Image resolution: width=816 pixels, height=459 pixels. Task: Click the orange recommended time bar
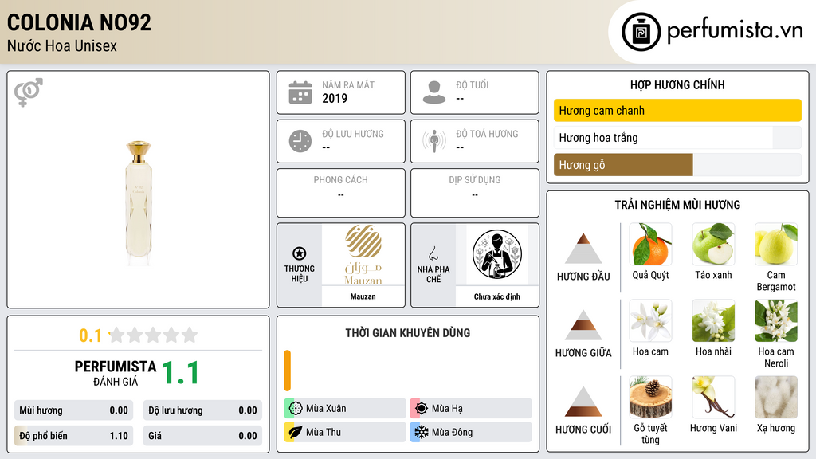point(287,371)
